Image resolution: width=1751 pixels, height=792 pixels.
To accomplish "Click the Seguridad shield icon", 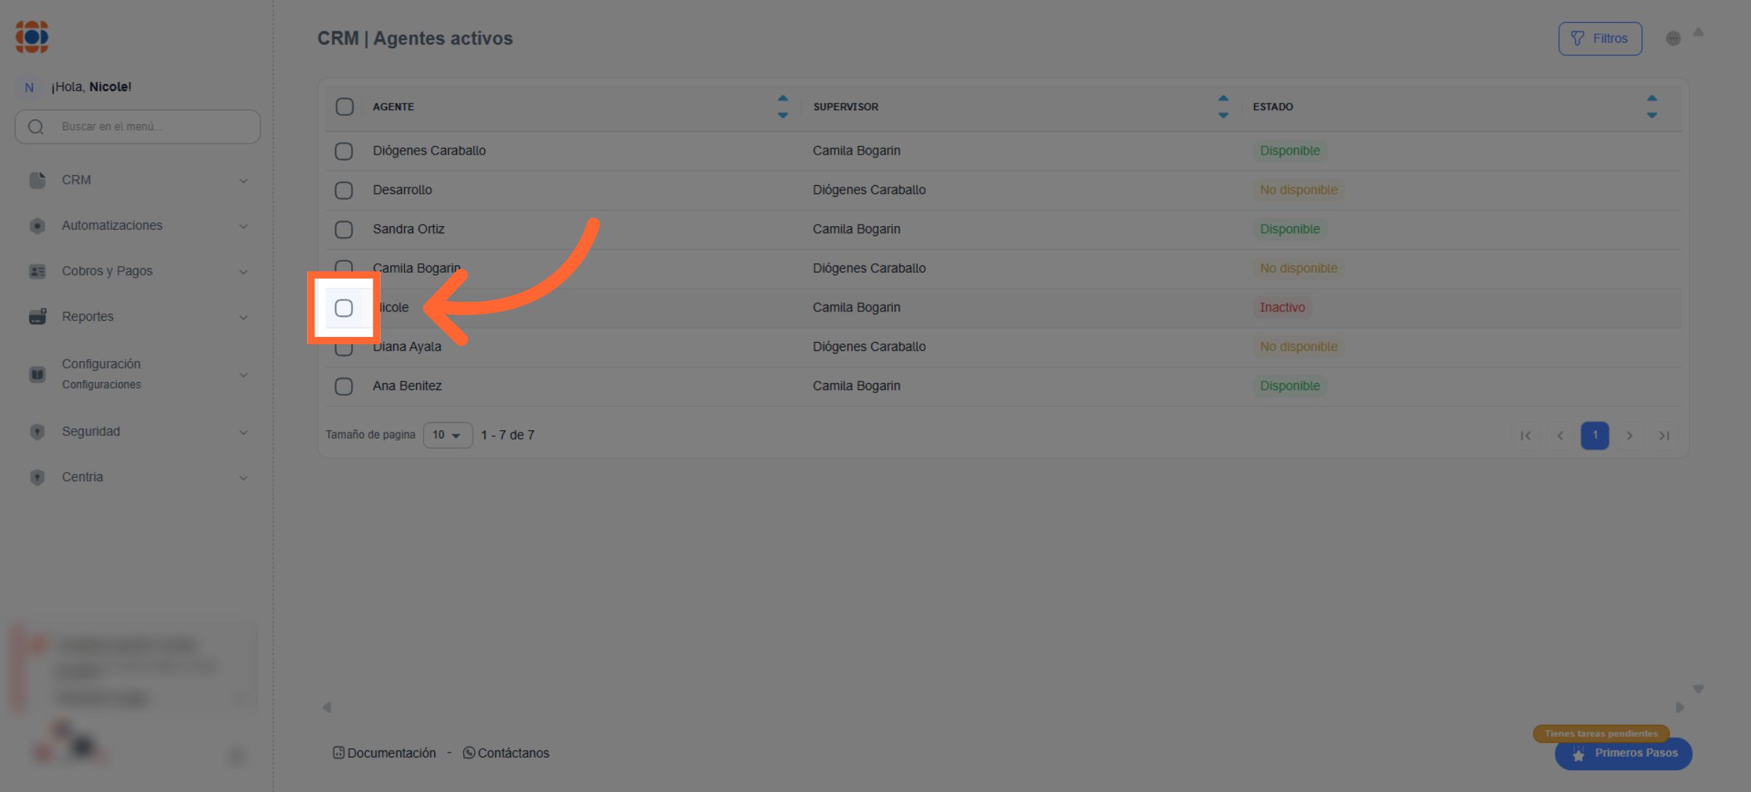I will 37,432.
